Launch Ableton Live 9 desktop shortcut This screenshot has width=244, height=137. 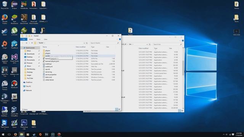[14, 72]
